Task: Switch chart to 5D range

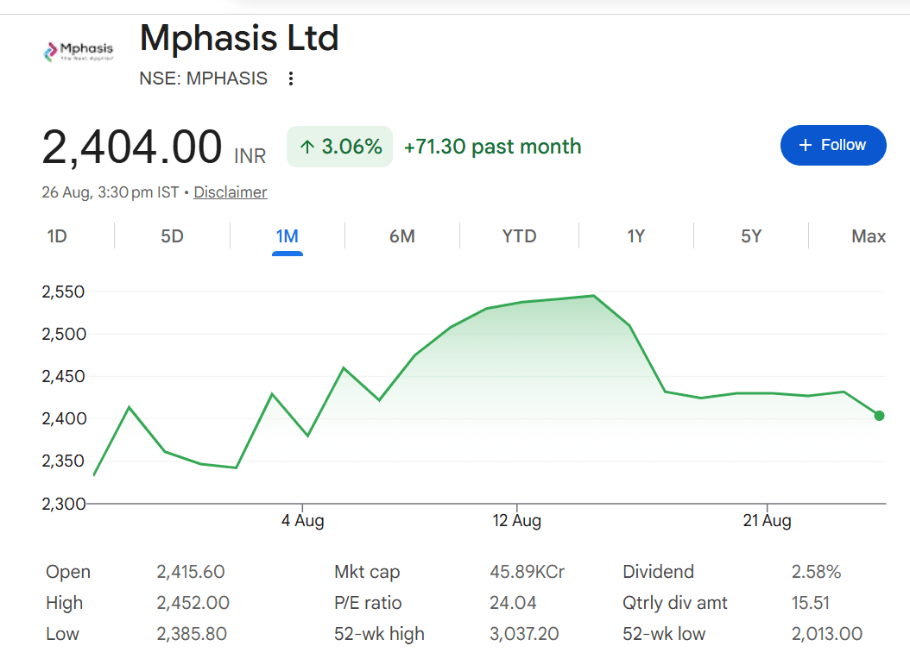Action: [172, 236]
